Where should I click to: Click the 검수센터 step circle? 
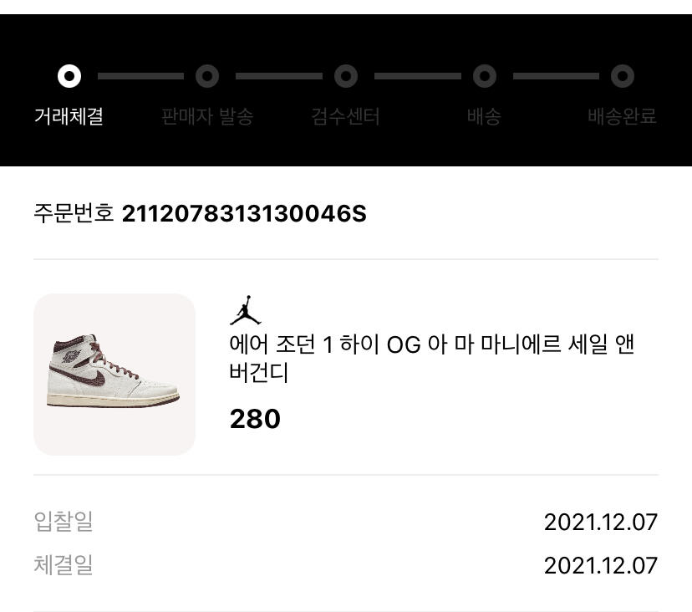coord(346,76)
